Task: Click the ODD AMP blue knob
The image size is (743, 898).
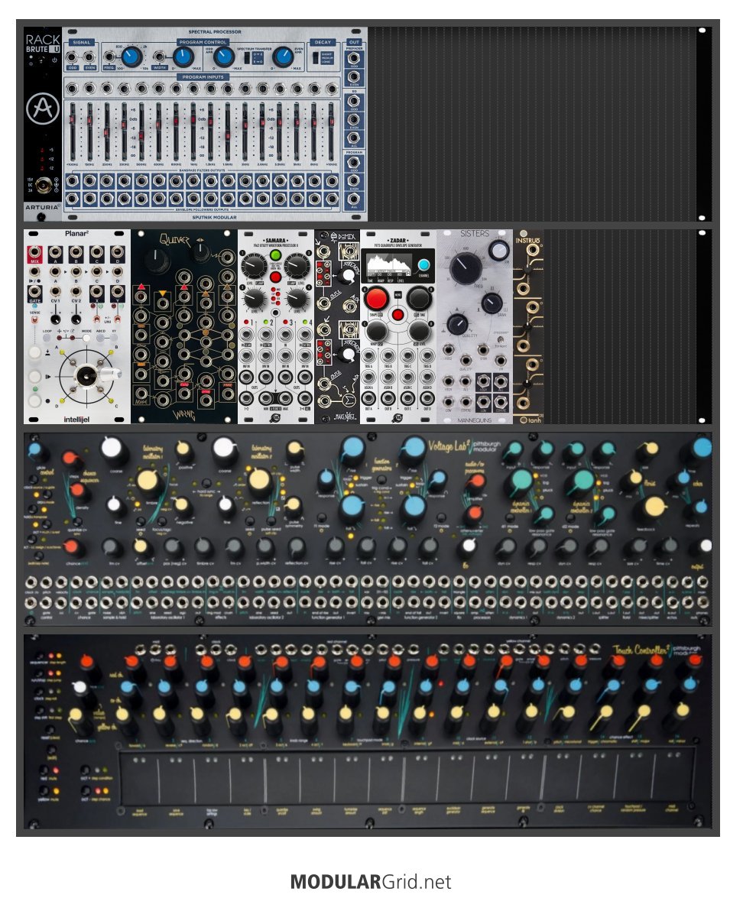Action: point(224,57)
